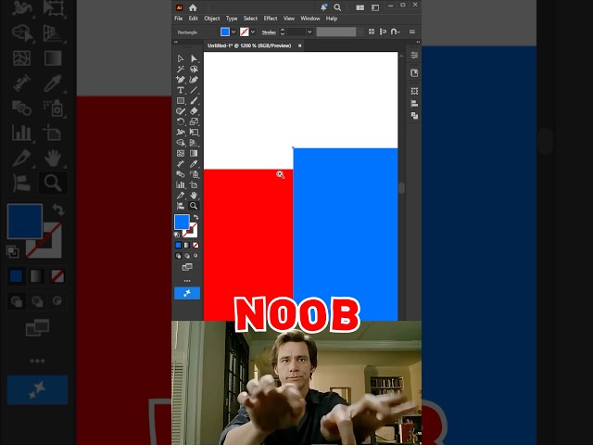
Task: Select the Eyedropper tool
Action: pos(194,164)
